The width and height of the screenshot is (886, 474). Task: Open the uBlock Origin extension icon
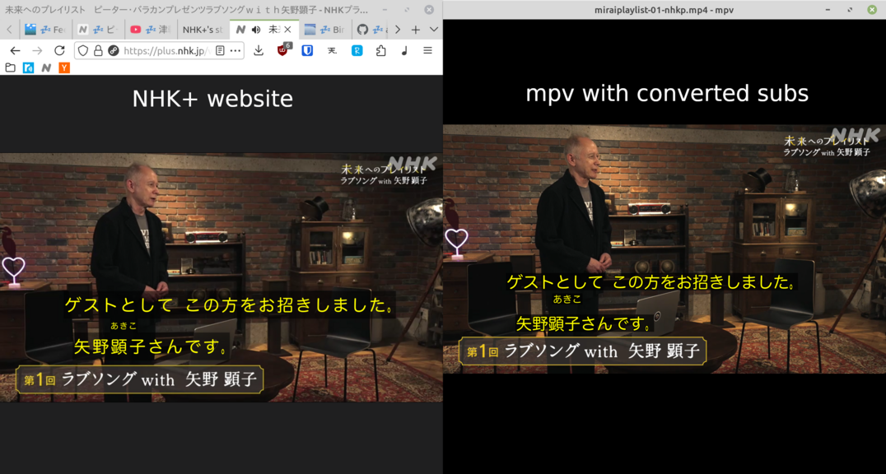tap(283, 50)
